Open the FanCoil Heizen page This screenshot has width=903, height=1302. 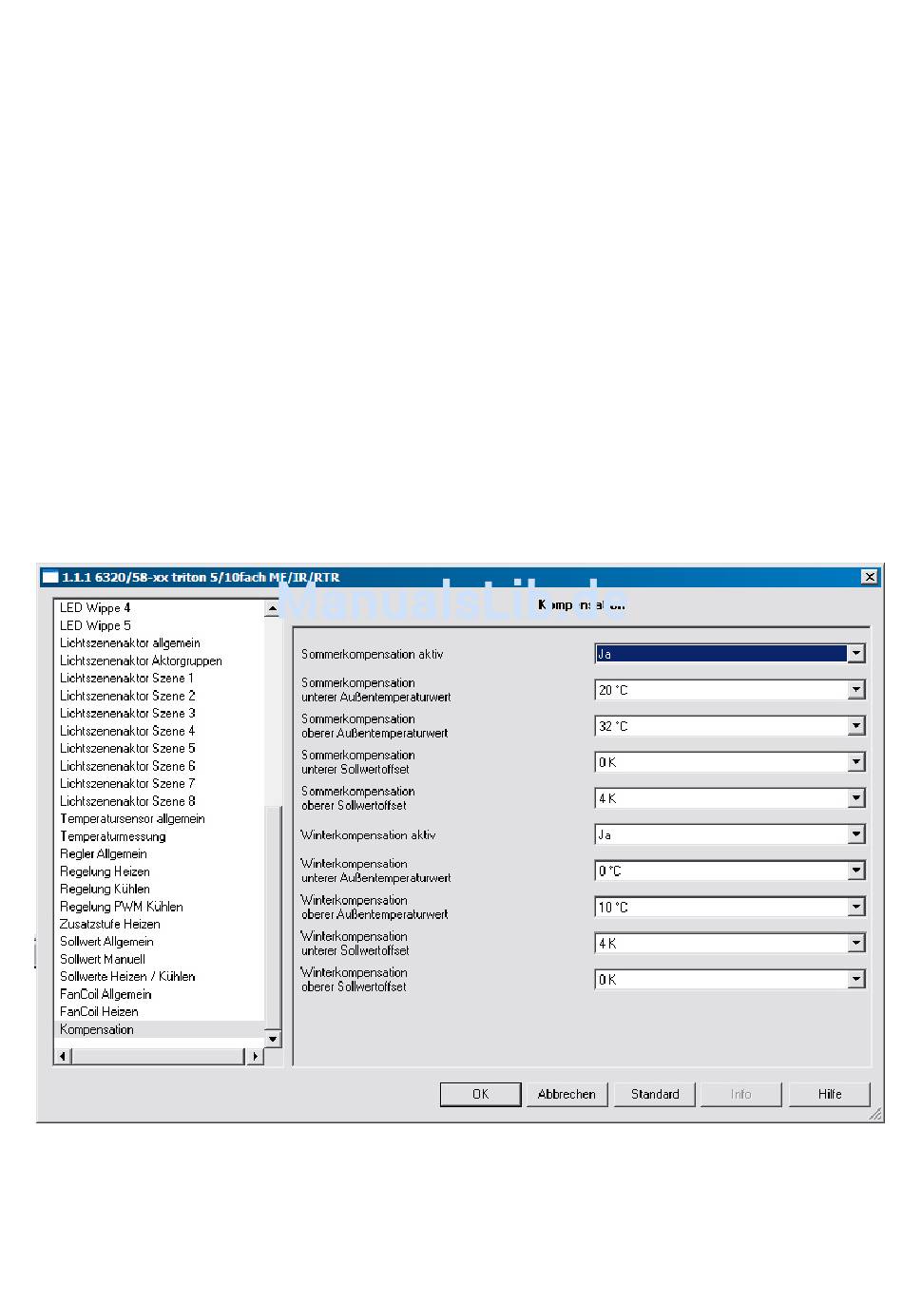99,1012
